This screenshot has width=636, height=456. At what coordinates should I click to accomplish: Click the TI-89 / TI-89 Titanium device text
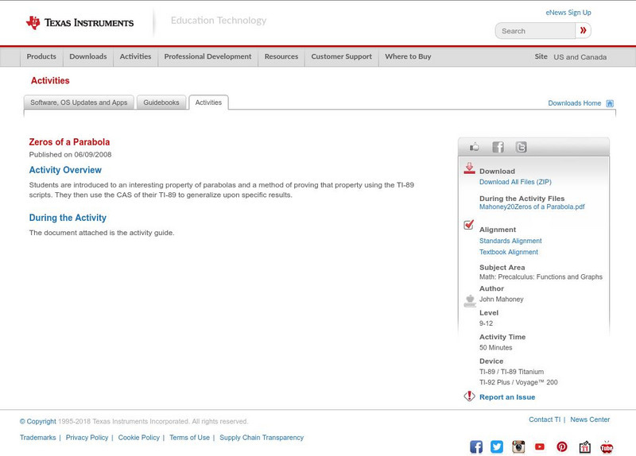tap(511, 372)
